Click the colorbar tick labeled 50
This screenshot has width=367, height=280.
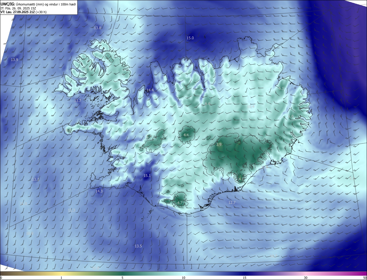click(x=364, y=278)
